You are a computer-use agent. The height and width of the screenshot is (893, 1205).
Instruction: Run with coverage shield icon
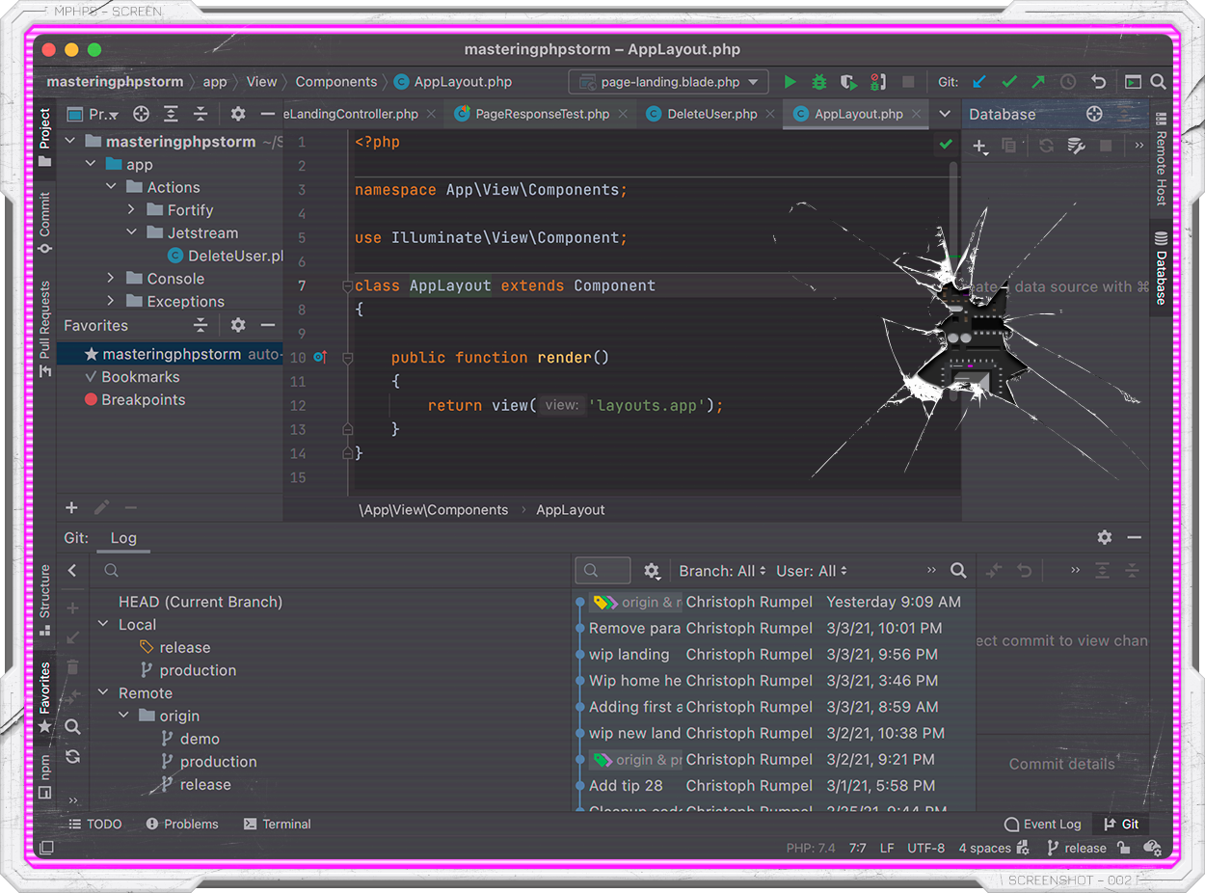click(x=848, y=82)
